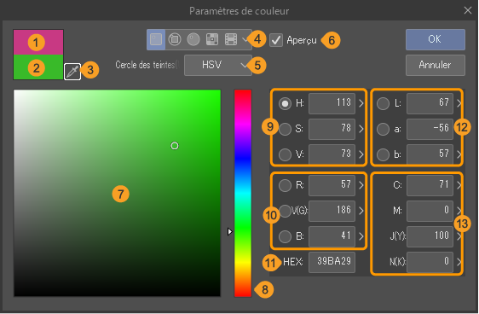Open the HSV color space dropdown
The width and height of the screenshot is (479, 314).
[x=218, y=65]
